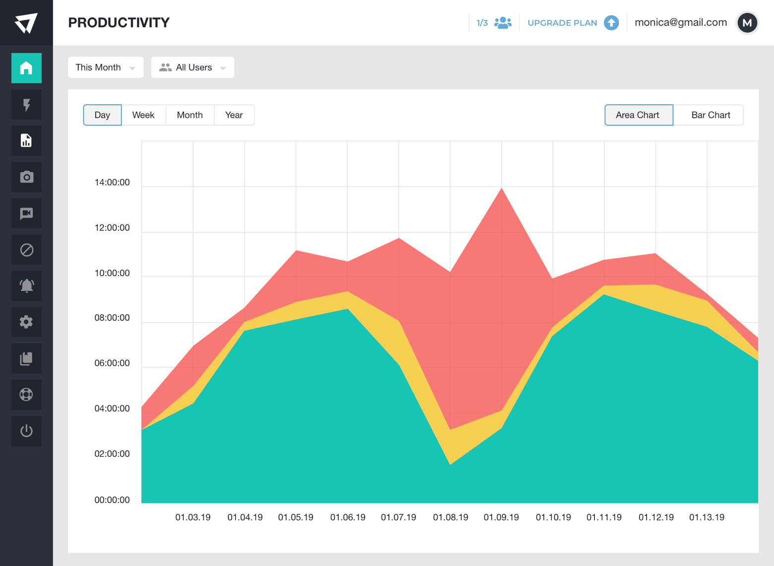
Task: Click the 1/3 users team icon
Action: 503,23
